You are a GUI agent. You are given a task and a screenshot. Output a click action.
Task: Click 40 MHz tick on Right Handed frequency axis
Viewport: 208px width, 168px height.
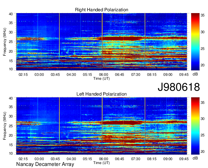click(11, 14)
